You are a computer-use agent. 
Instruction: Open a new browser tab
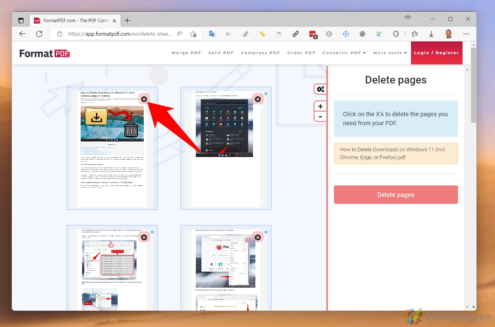[127, 21]
